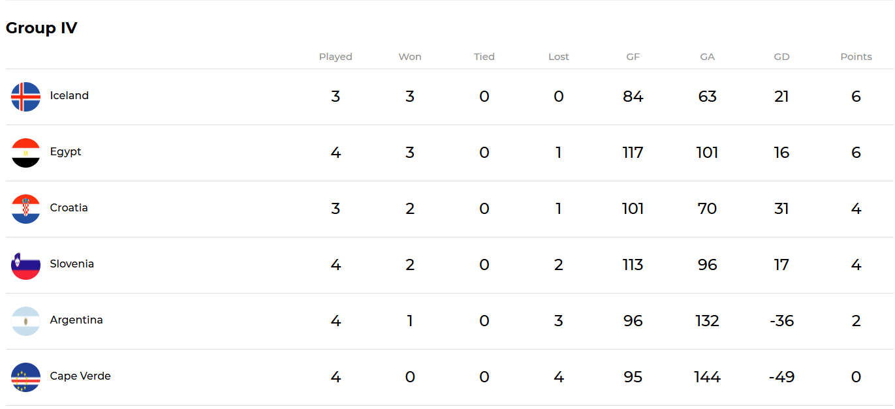Click the Argentina flag icon
The height and width of the screenshot is (409, 895).
pyautogui.click(x=25, y=321)
